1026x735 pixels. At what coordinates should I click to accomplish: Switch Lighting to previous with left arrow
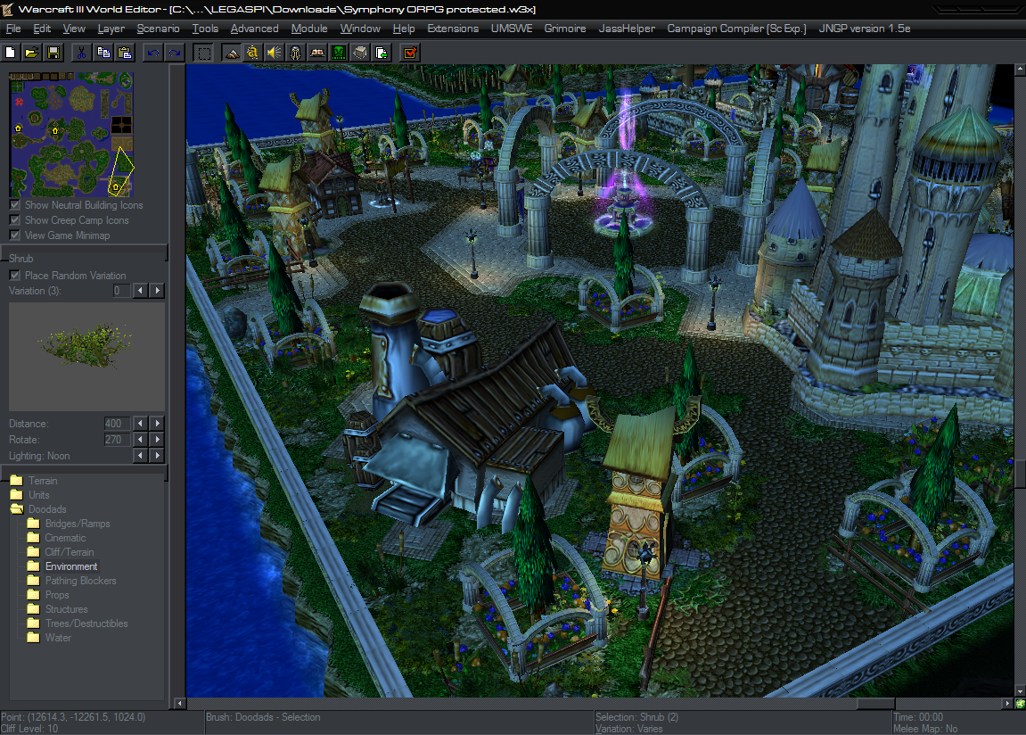pos(140,456)
